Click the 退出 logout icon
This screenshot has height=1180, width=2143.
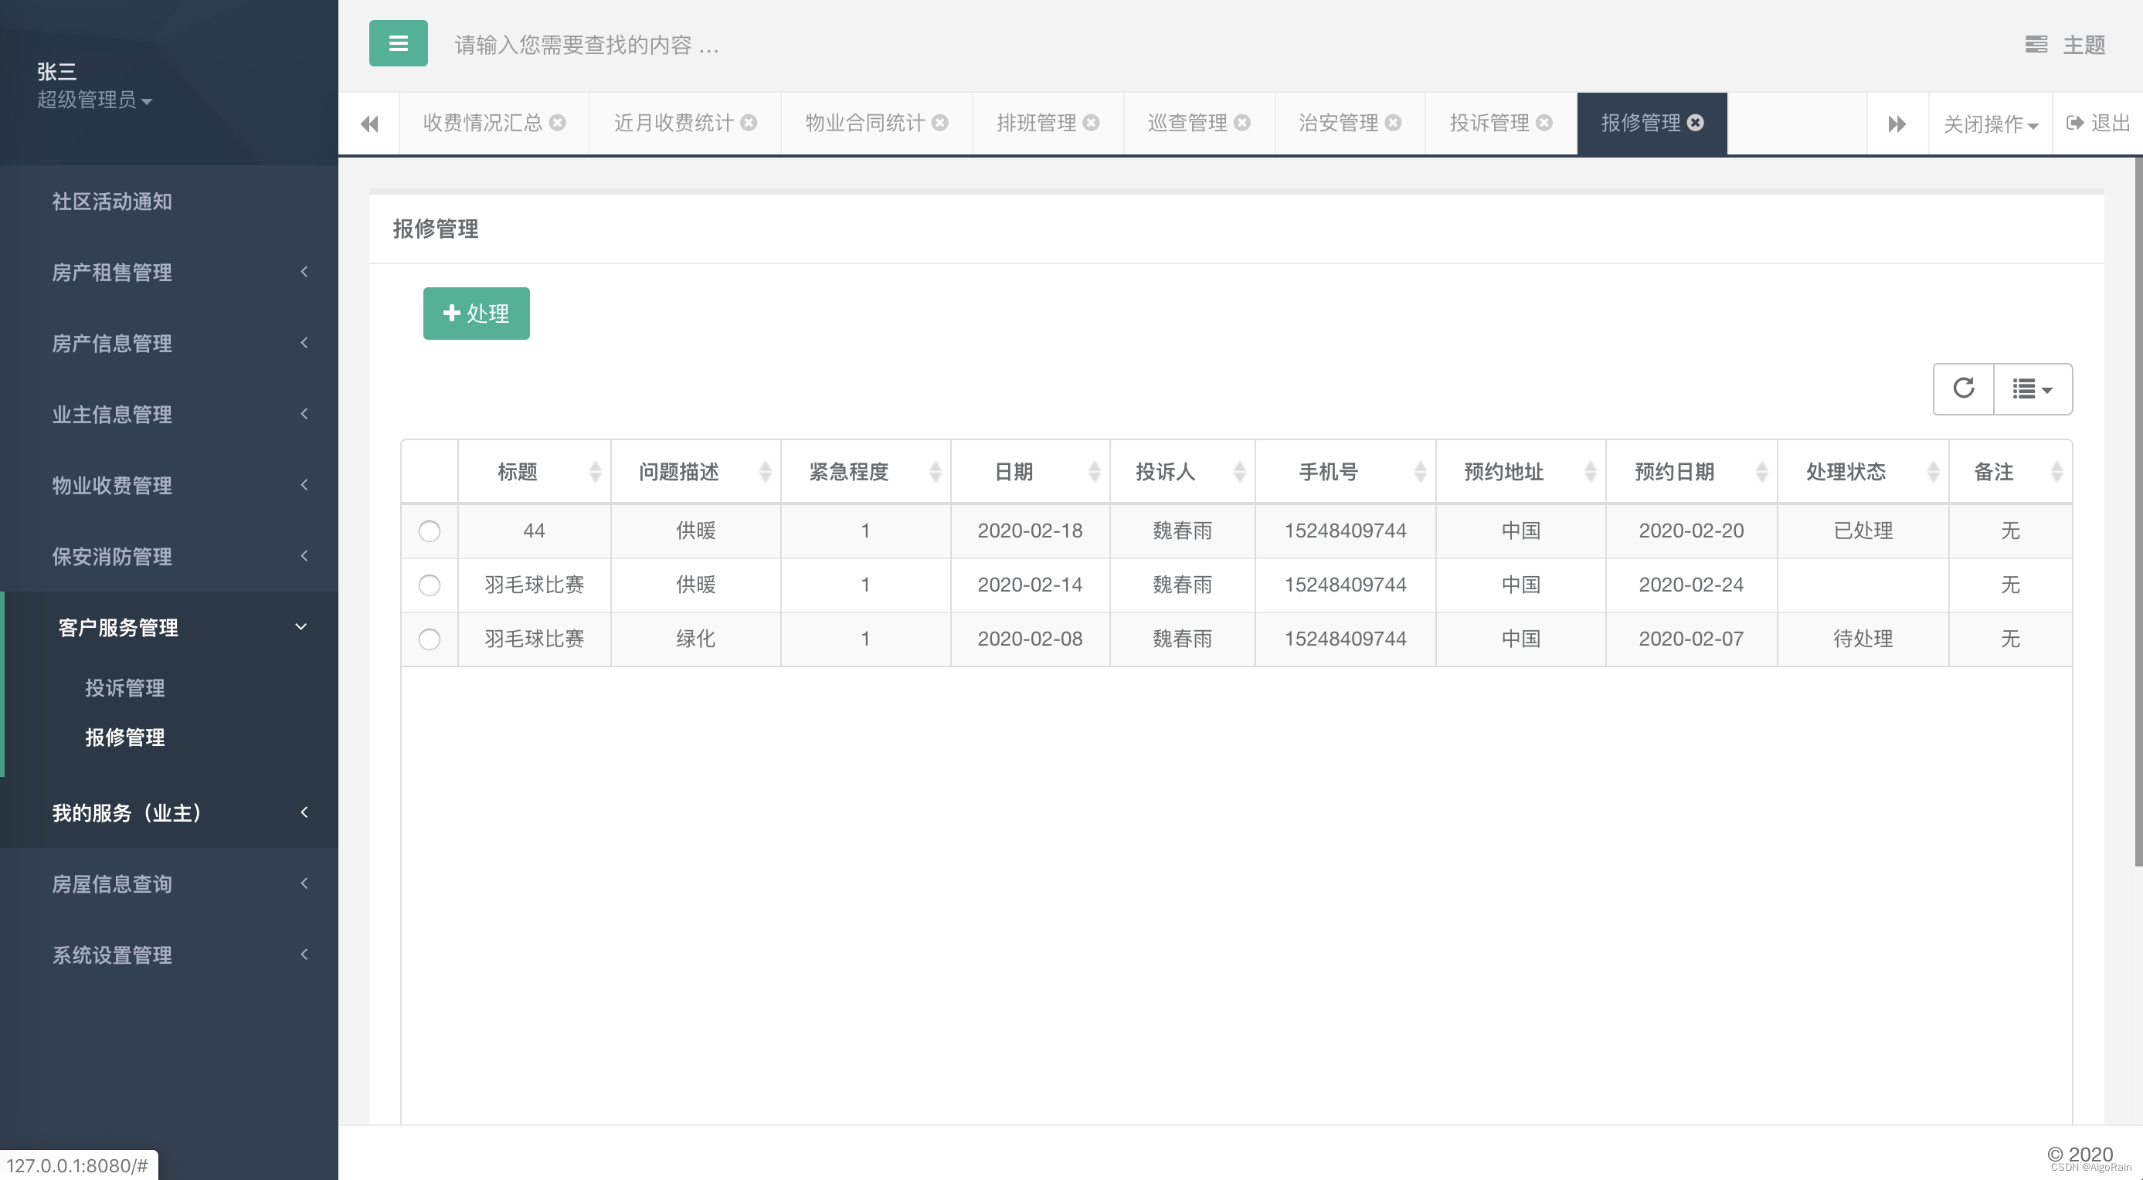pyautogui.click(x=2075, y=123)
